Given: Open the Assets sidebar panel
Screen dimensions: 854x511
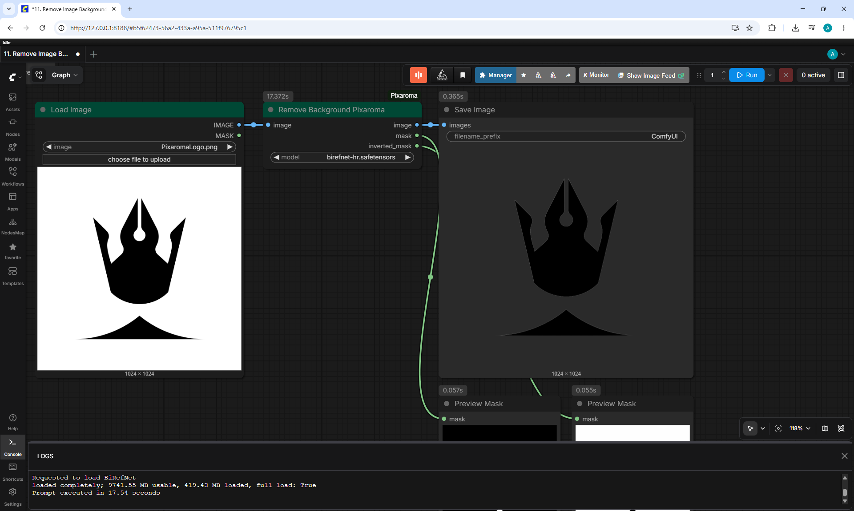Looking at the screenshot, I should (x=12, y=102).
